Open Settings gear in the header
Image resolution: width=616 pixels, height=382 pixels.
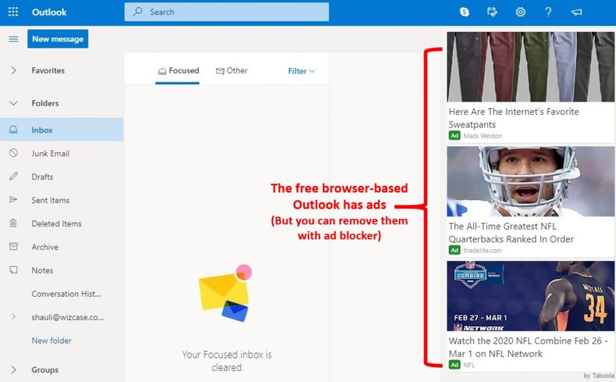pyautogui.click(x=520, y=12)
